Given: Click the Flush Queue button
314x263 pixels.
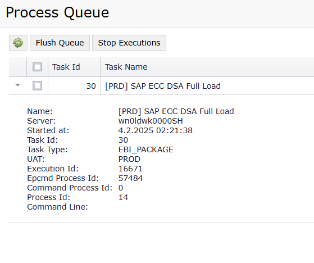Looking at the screenshot, I should point(60,43).
